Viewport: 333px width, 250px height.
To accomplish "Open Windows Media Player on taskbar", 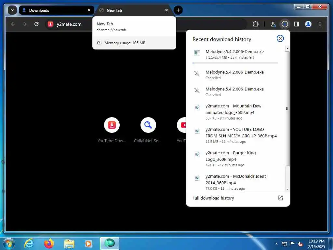I will coord(89,243).
